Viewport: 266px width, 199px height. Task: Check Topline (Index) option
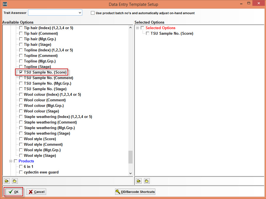pos(21,50)
